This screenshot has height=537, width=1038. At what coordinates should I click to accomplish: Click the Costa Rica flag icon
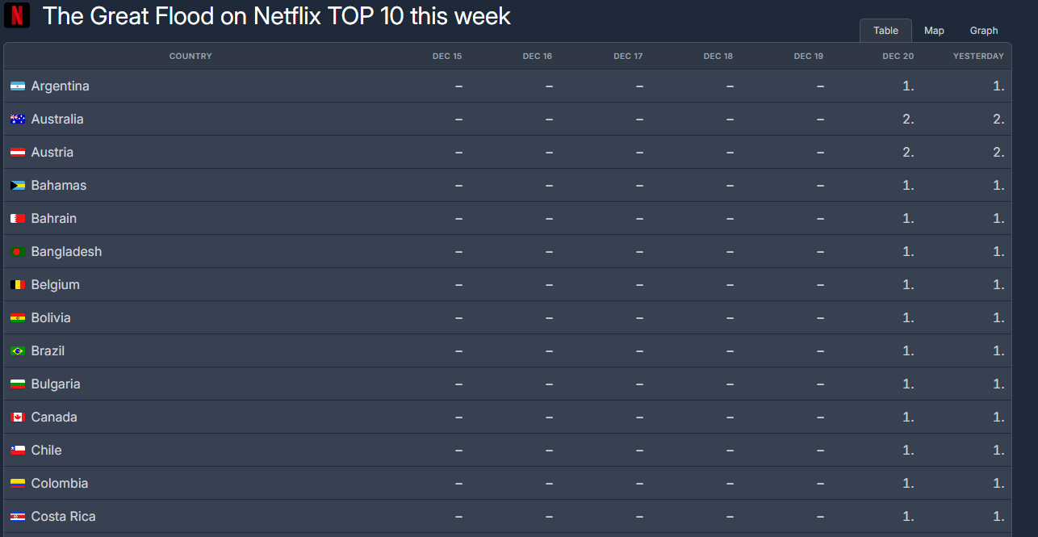coord(18,517)
